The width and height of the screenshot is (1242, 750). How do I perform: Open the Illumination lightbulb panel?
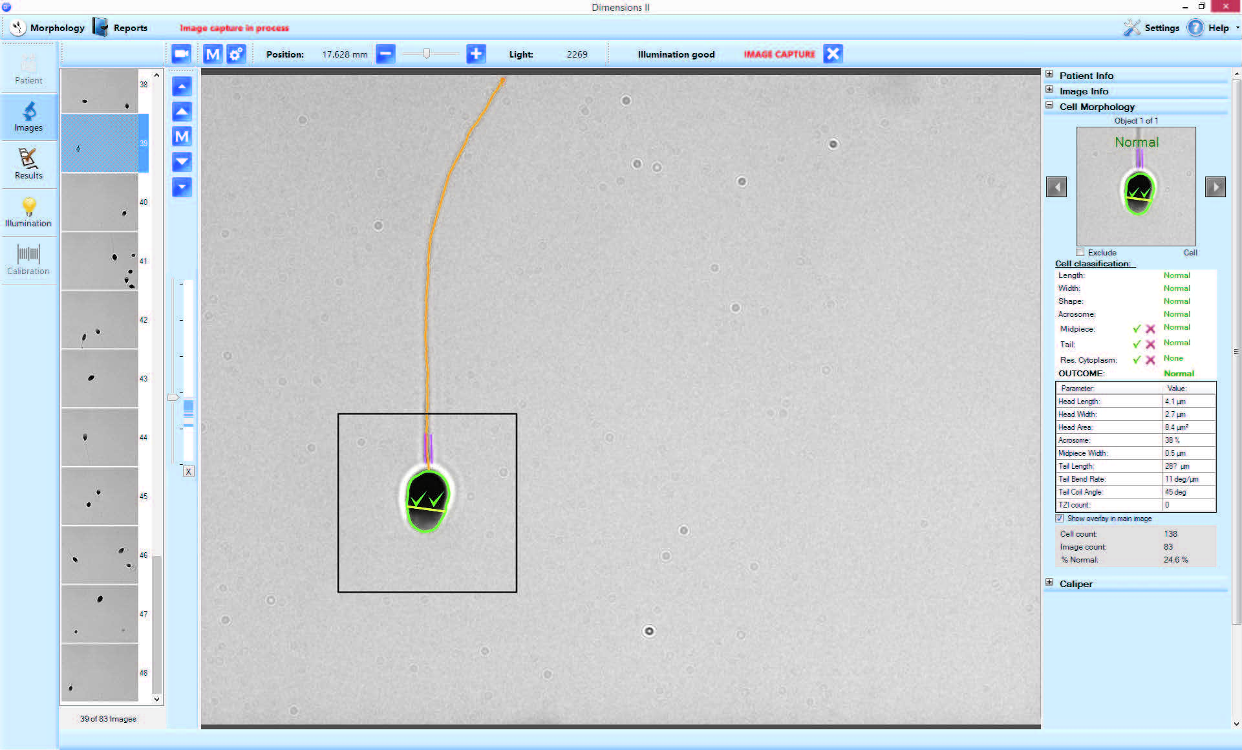point(28,212)
